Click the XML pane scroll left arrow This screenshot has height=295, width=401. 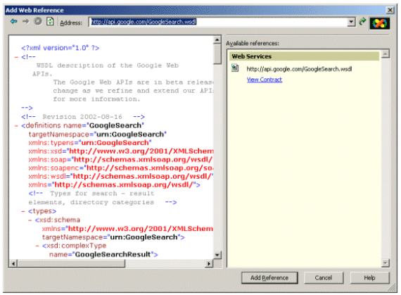13,263
